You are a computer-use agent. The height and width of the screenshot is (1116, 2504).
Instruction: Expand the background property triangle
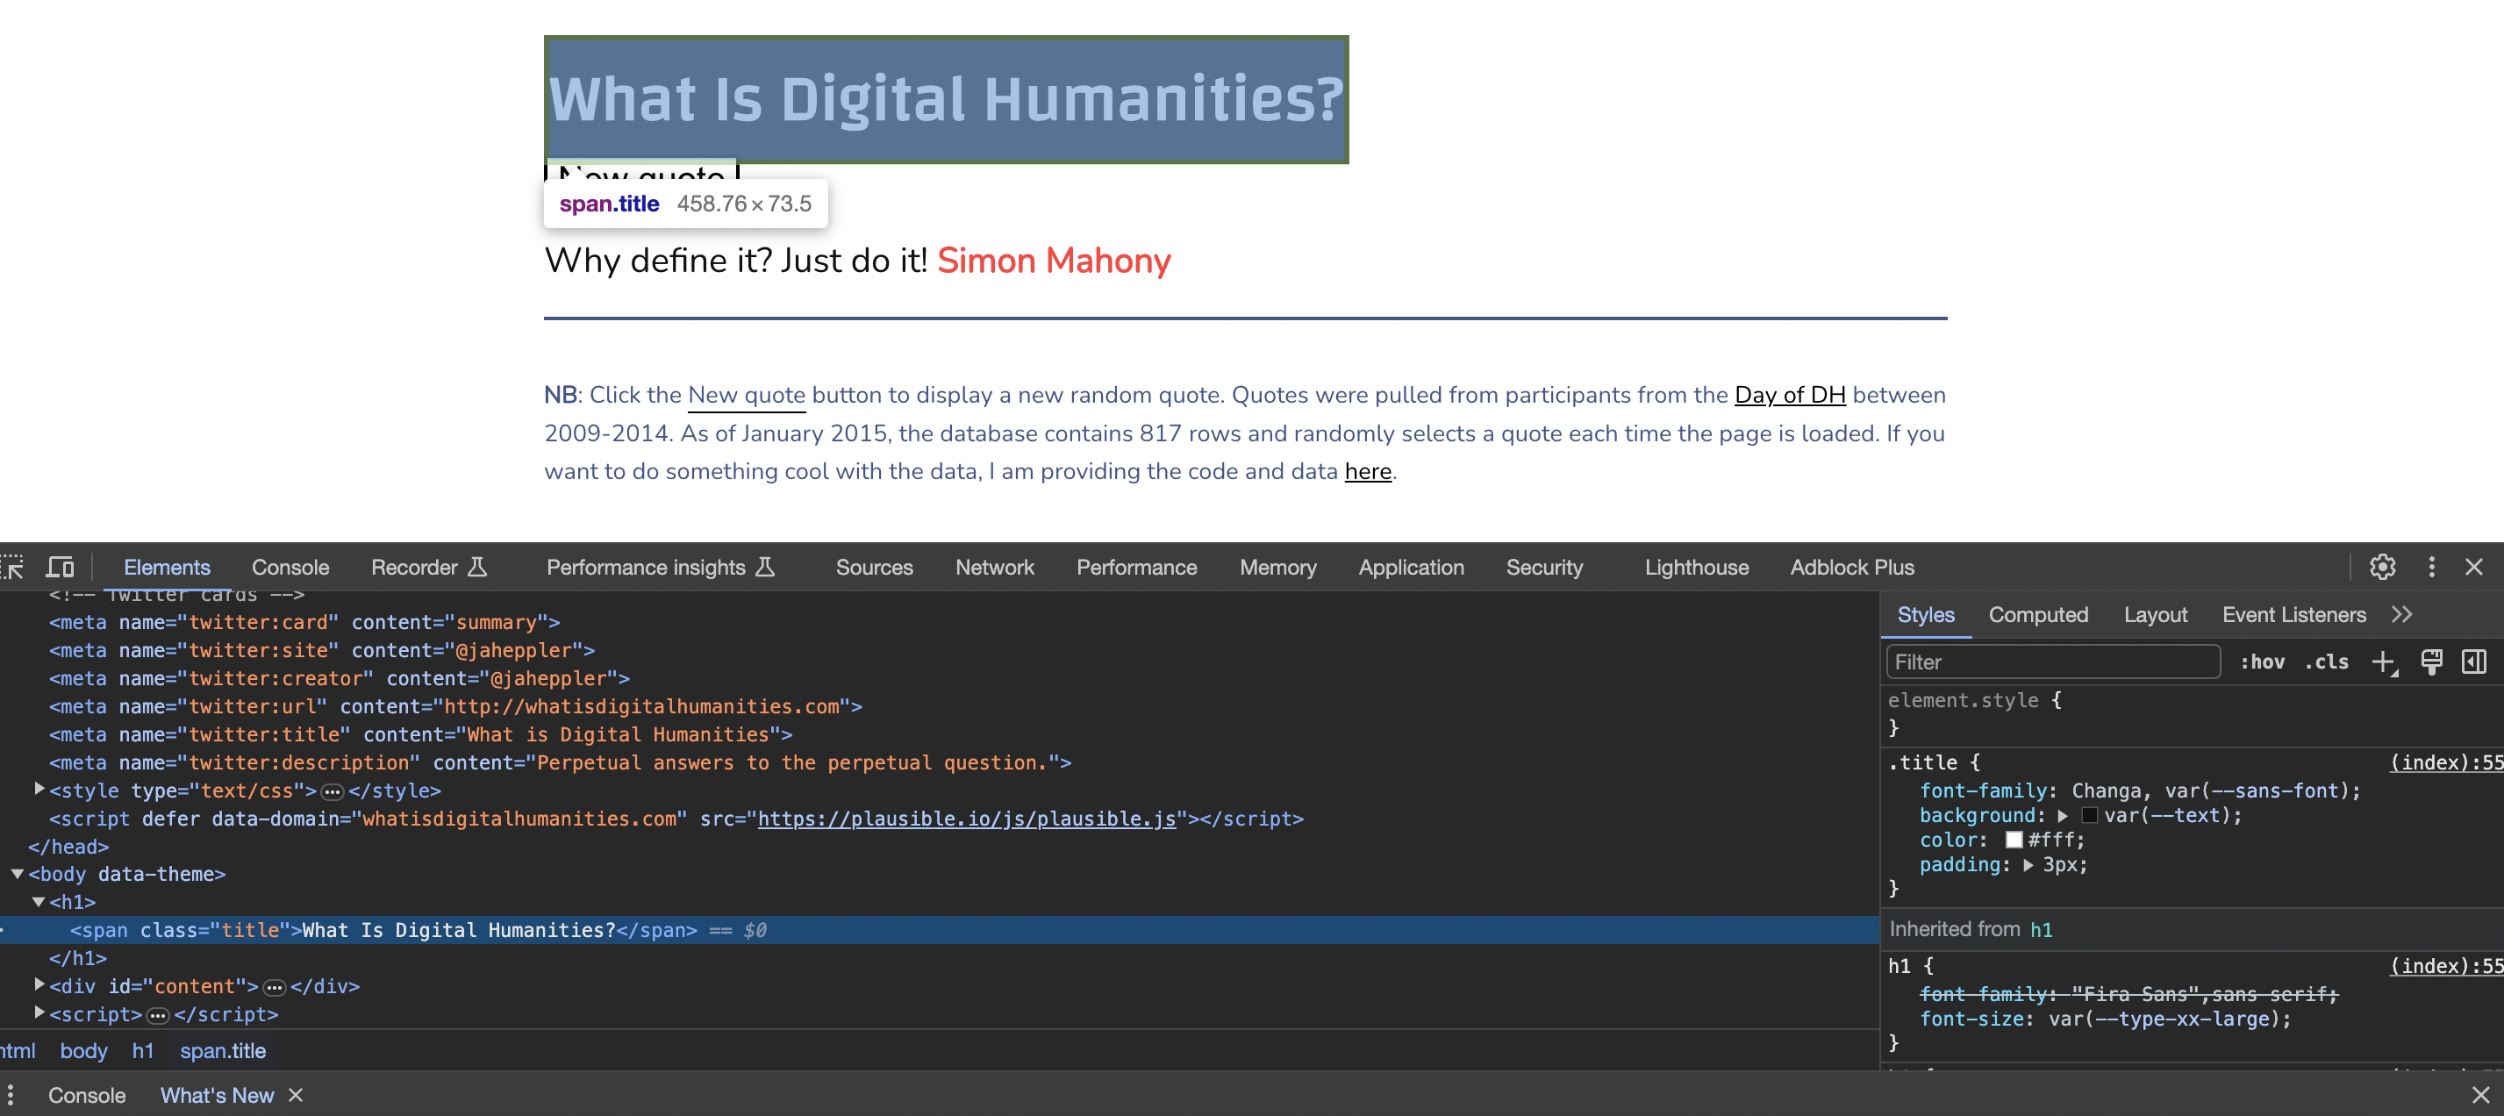coord(2063,816)
